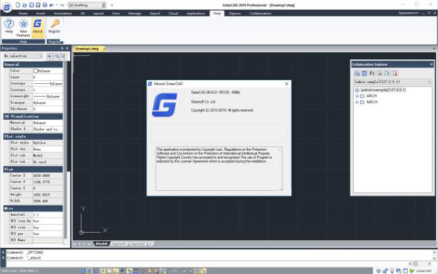This screenshot has width=438, height=274.
Task: Click the refresh icon in Collaboration Explorer
Action: [372, 73]
